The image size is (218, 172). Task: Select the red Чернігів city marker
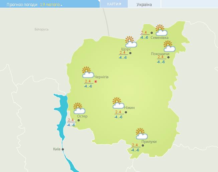[x=96, y=81]
